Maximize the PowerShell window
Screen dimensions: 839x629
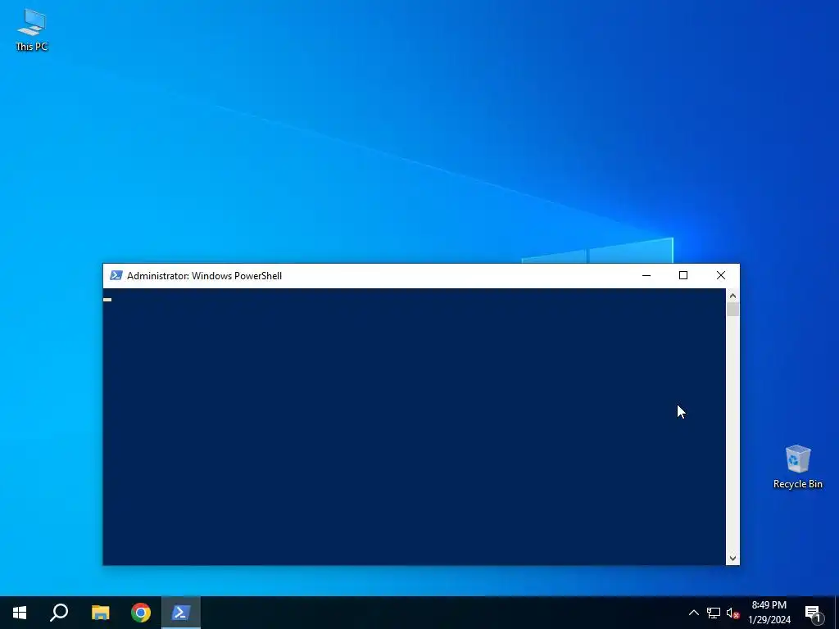click(683, 275)
